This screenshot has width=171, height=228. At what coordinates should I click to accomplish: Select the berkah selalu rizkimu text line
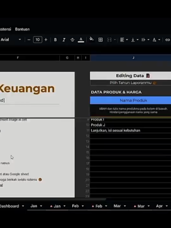[21, 180]
